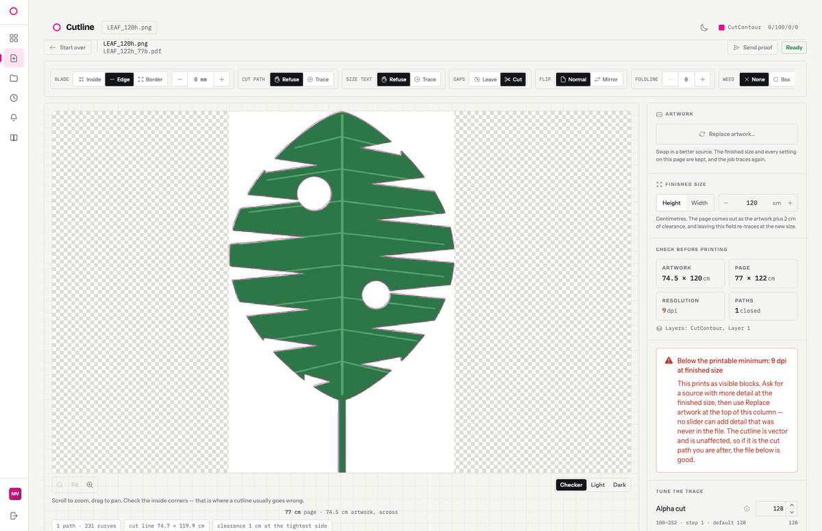
Task: Open the guide book icon in sidebar
Action: tap(14, 138)
